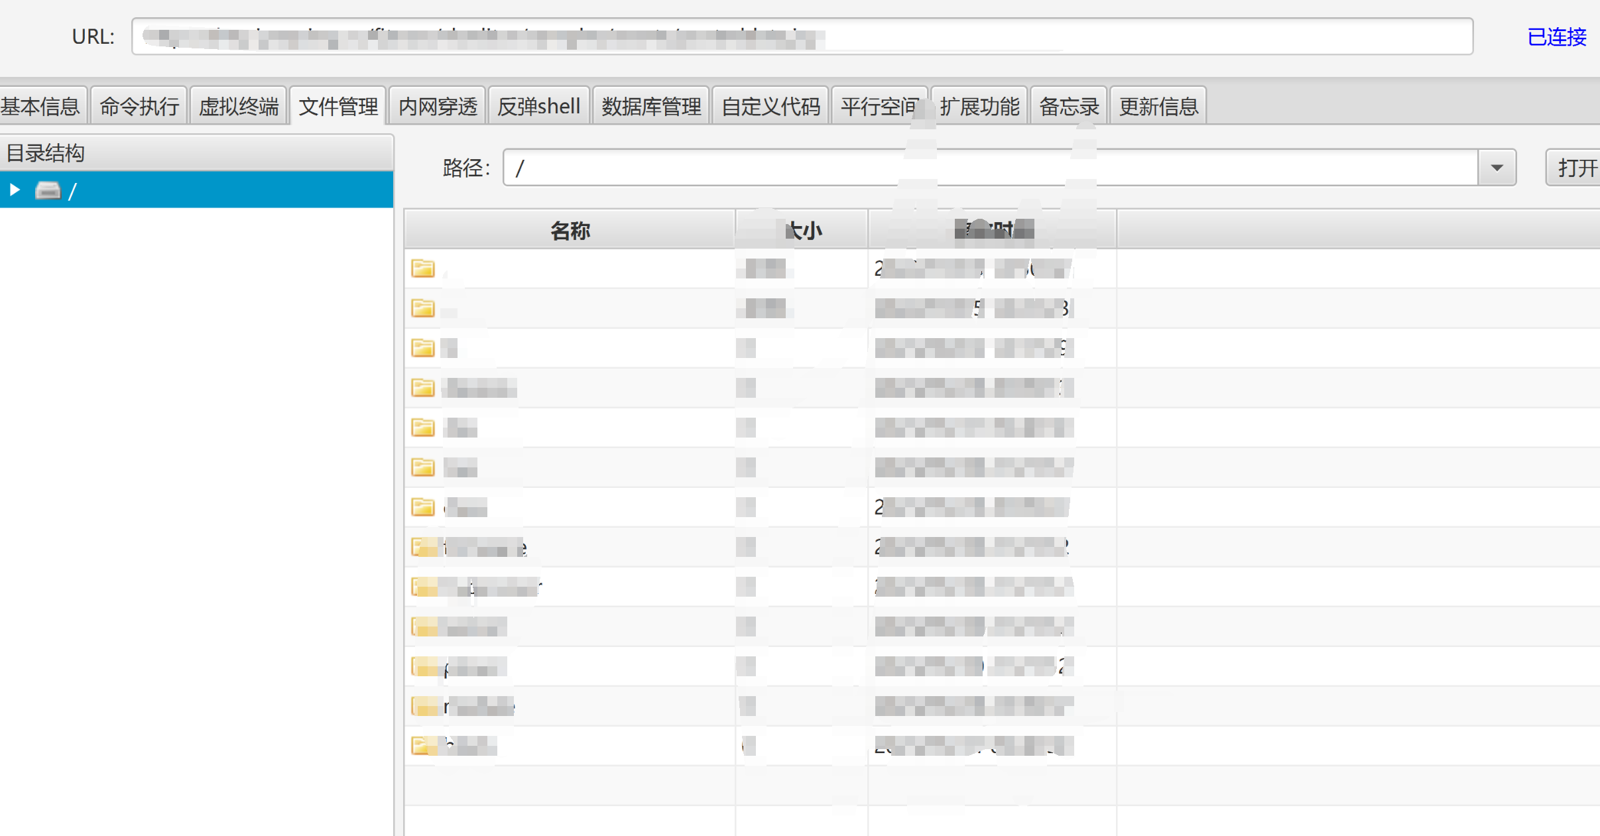Click the 目录结构 panel header
This screenshot has width=1600, height=836.
pyautogui.click(x=197, y=153)
